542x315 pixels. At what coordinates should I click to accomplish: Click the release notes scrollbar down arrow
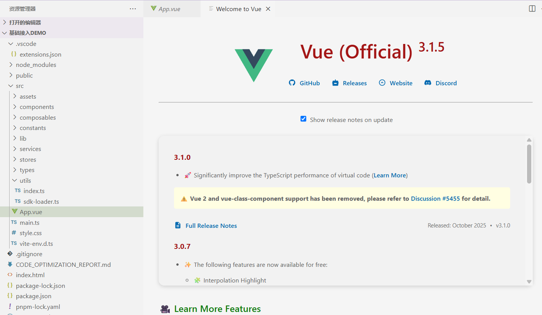click(529, 281)
